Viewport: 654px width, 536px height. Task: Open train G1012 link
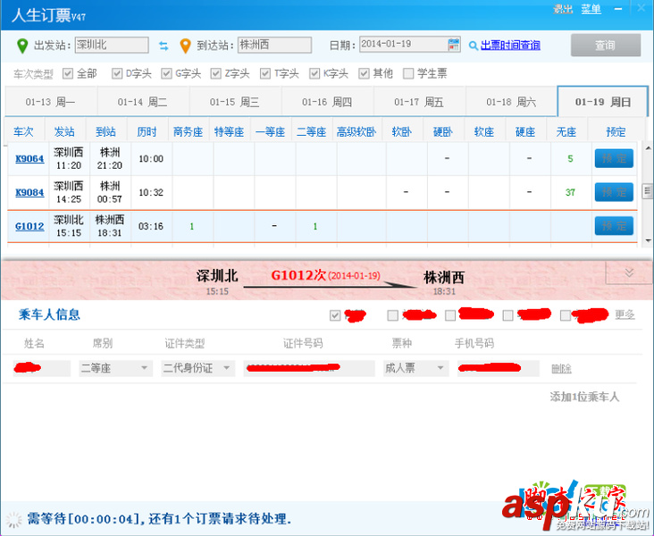click(x=29, y=227)
